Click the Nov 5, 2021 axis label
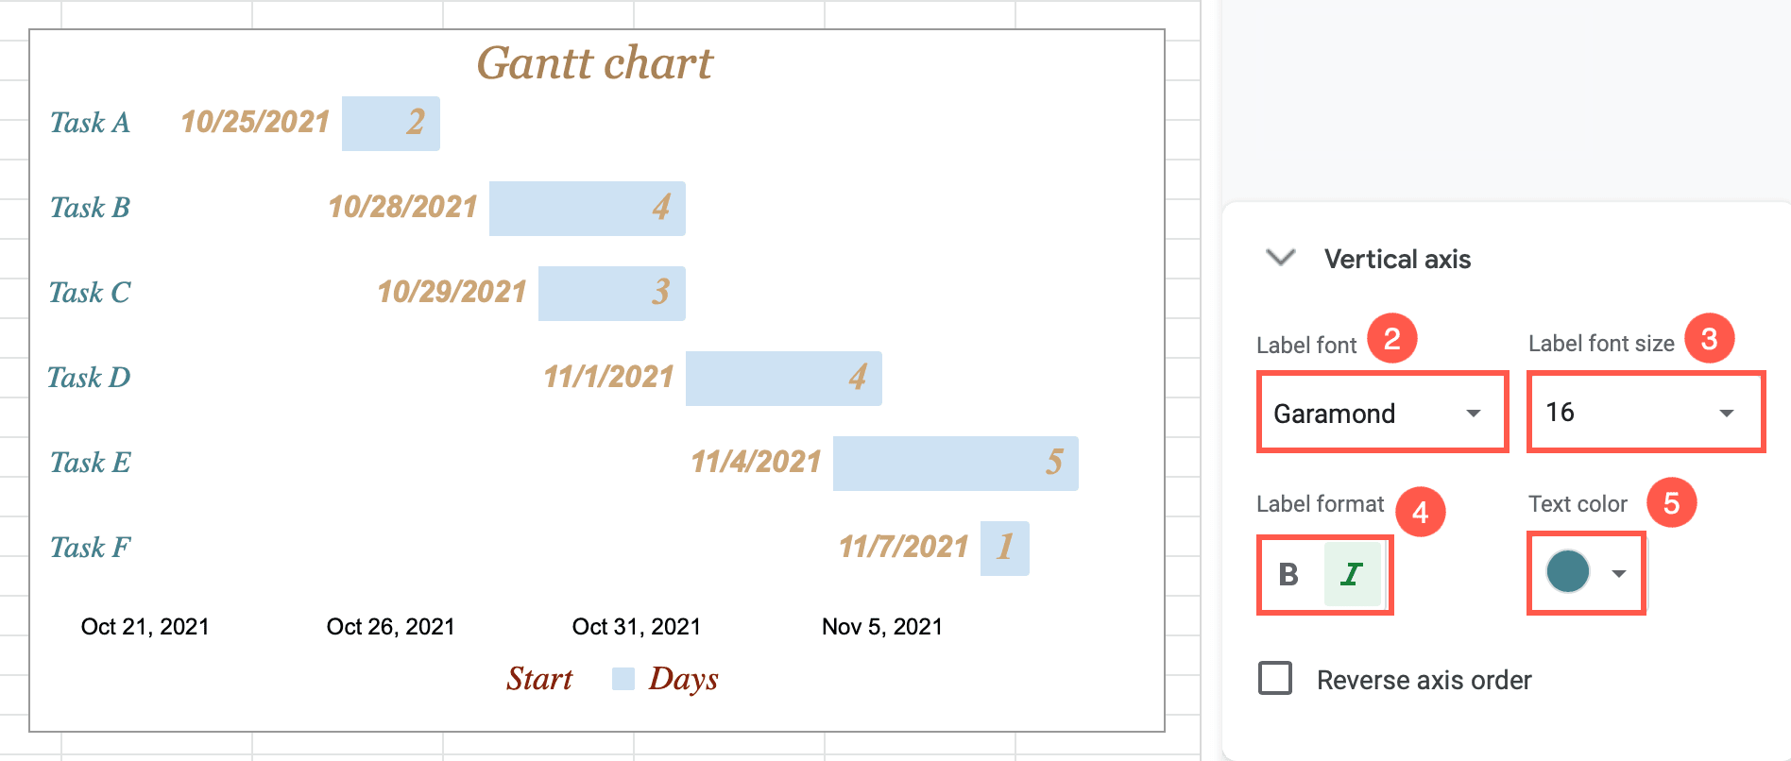The image size is (1791, 761). 882,625
